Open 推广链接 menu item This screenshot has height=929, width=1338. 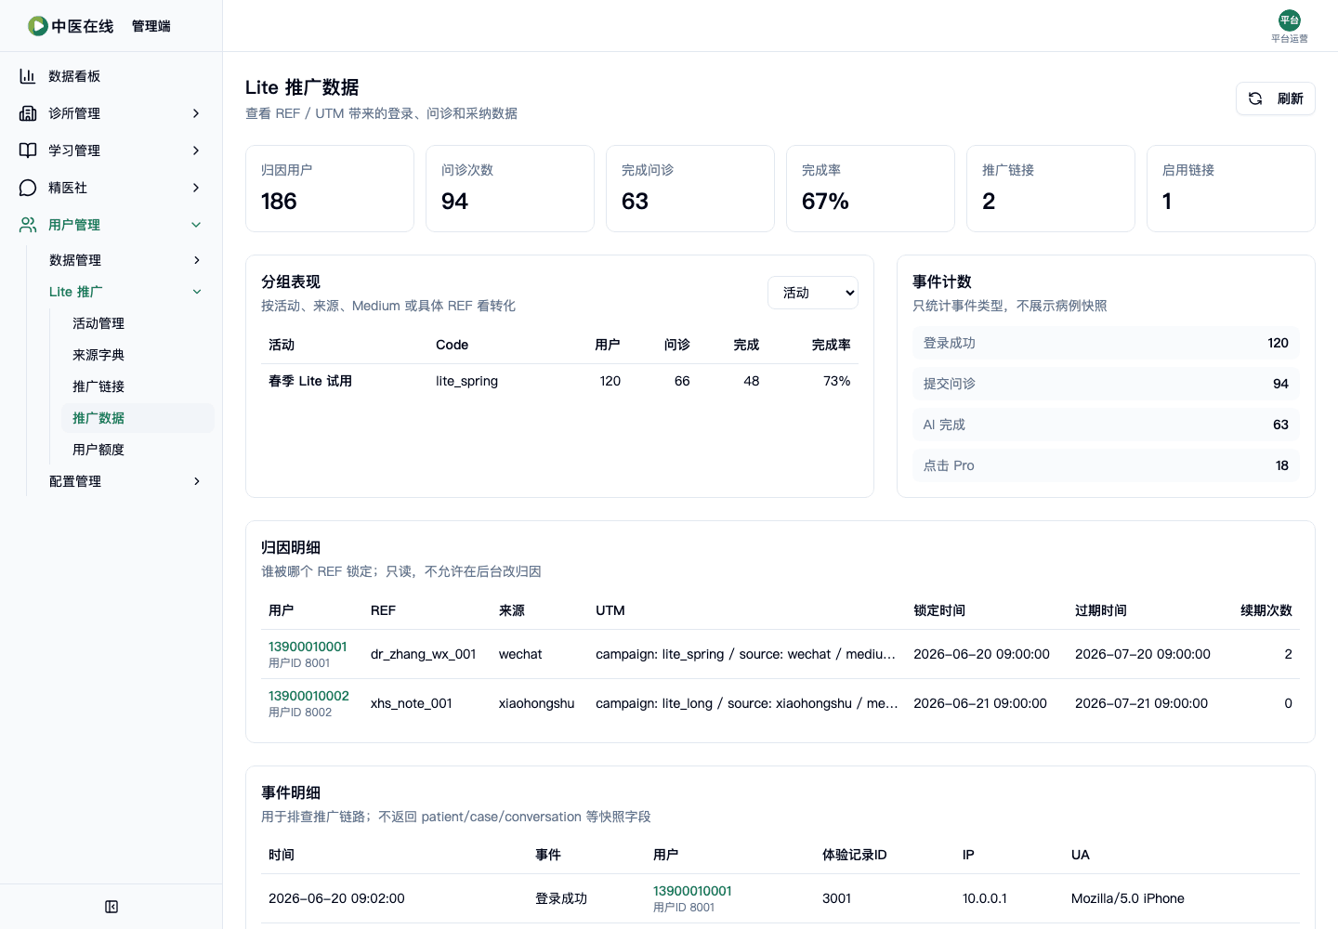tap(98, 386)
